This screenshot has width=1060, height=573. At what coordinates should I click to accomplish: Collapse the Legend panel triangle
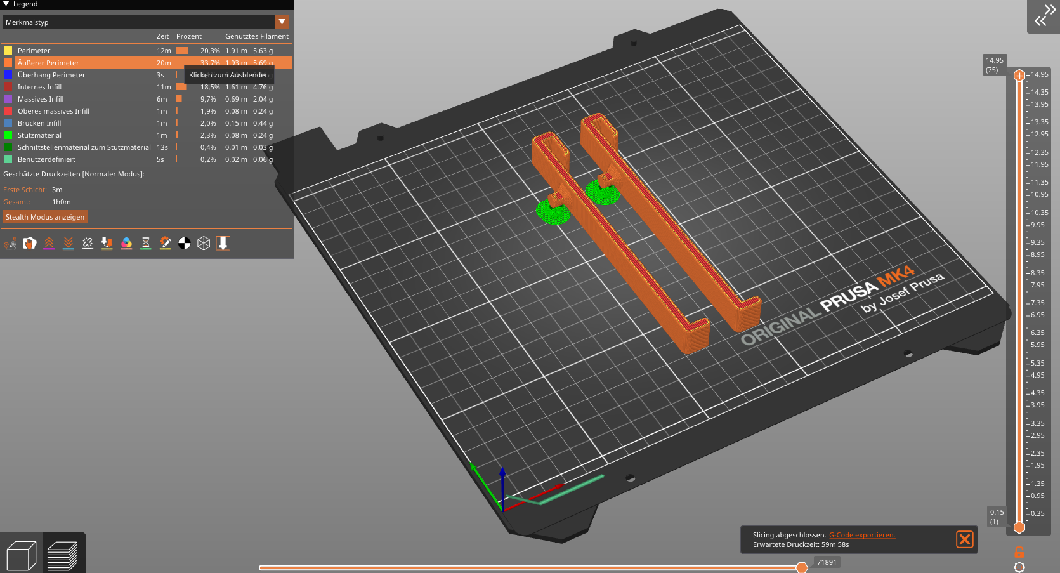click(6, 4)
